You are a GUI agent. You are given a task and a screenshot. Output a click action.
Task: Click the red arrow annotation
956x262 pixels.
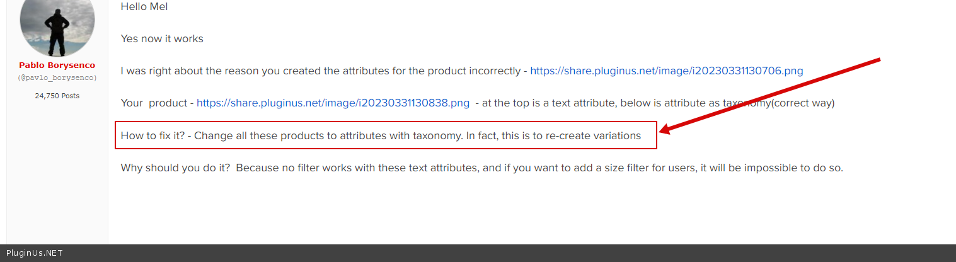pyautogui.click(x=769, y=96)
